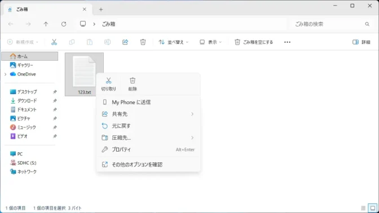Screen dimensions: 379x213
Task: Click the pin icon next to ドキュメント
Action: [55, 110]
